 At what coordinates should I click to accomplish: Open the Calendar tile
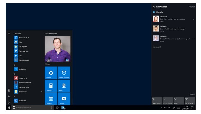click(x=51, y=99)
